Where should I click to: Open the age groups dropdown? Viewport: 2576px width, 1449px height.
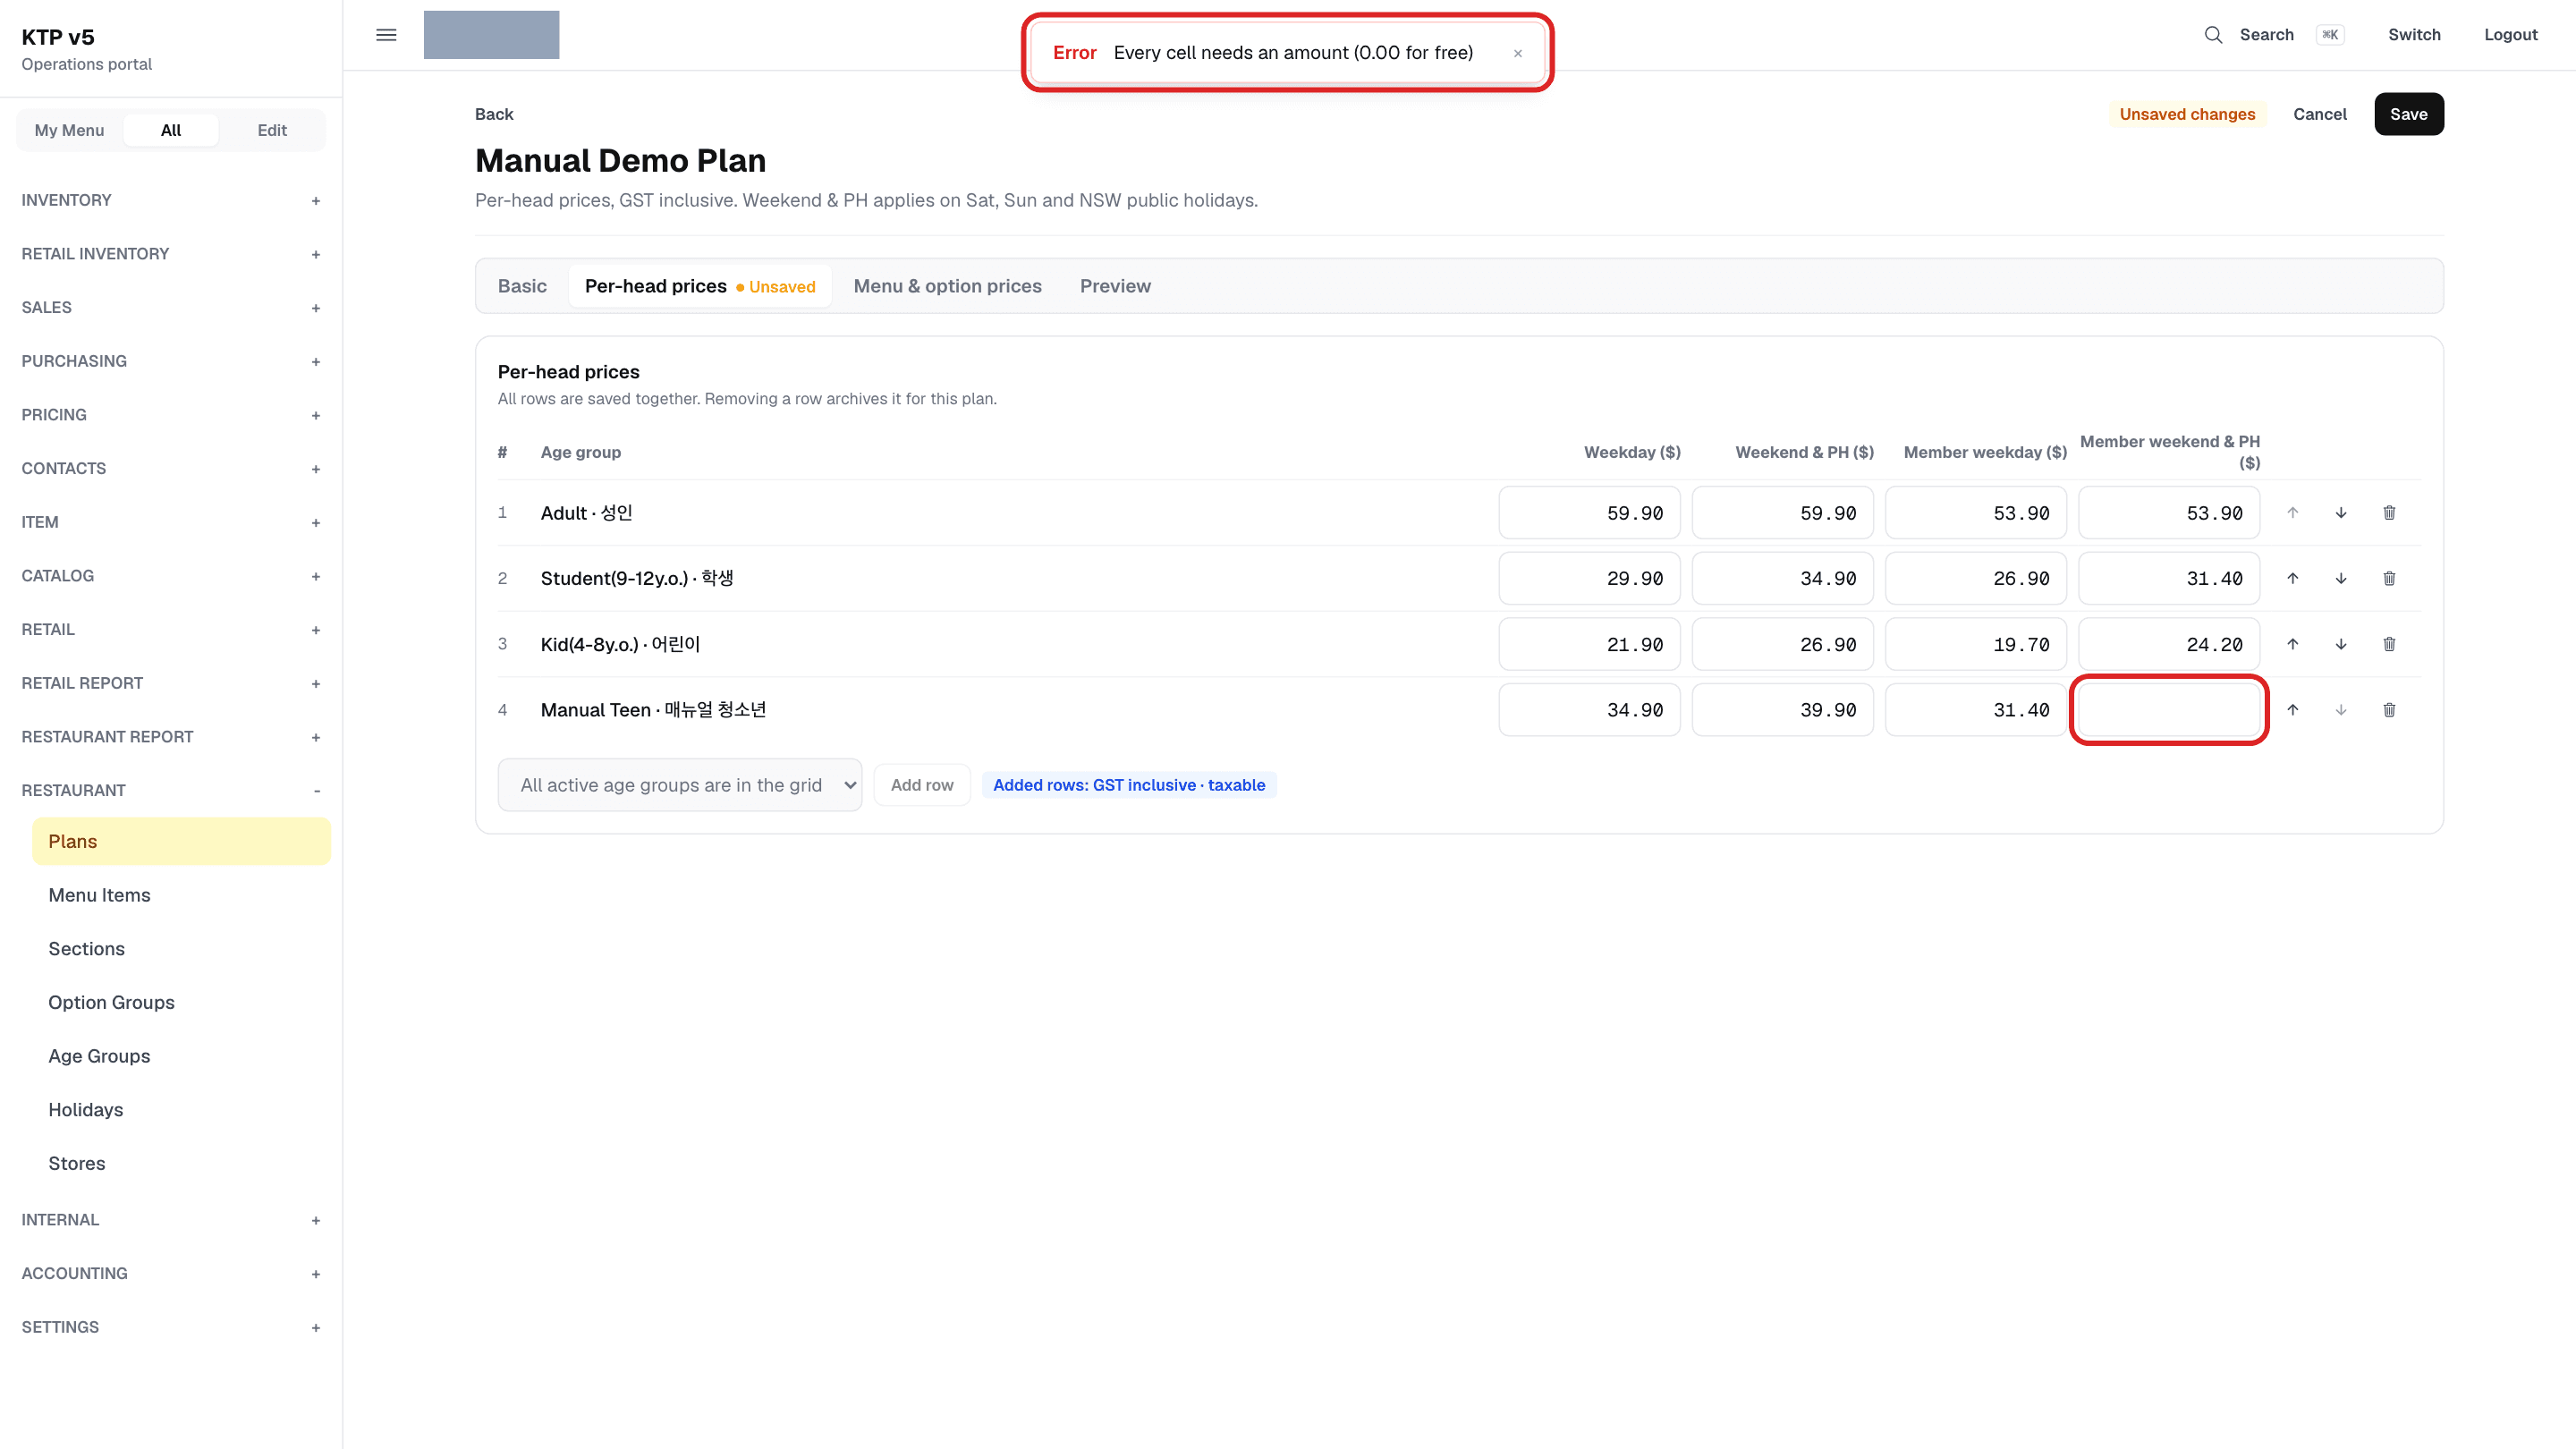pos(680,785)
